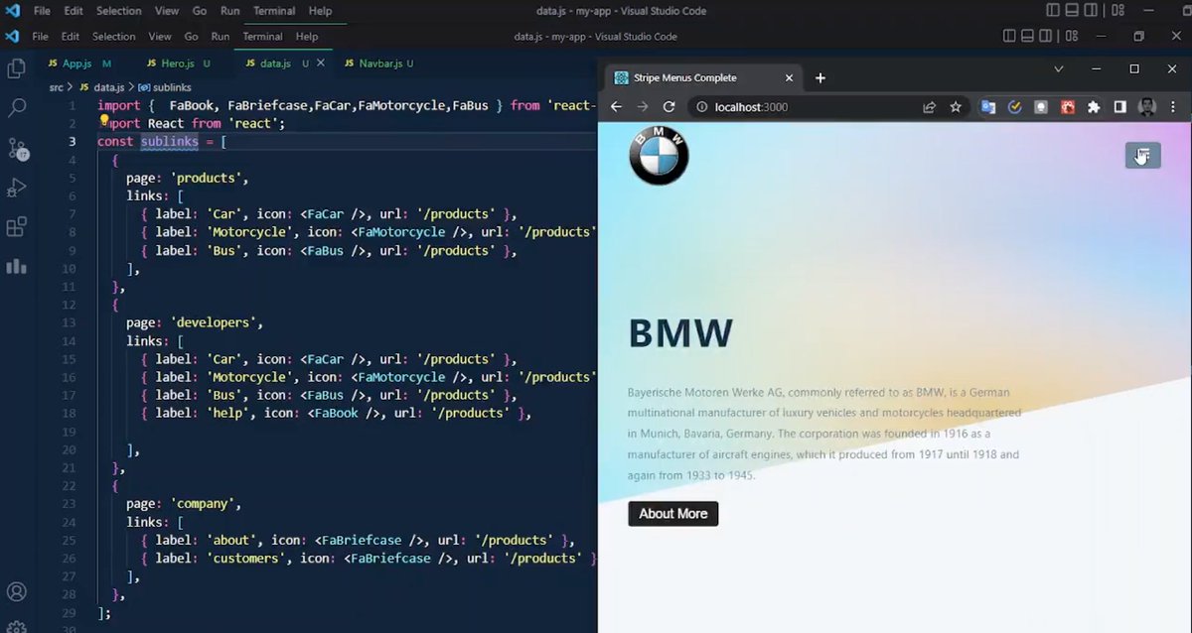Screen dimensions: 1192x633
Task: Close the Stripe Menus Complete browser tab
Action: [x=789, y=78]
